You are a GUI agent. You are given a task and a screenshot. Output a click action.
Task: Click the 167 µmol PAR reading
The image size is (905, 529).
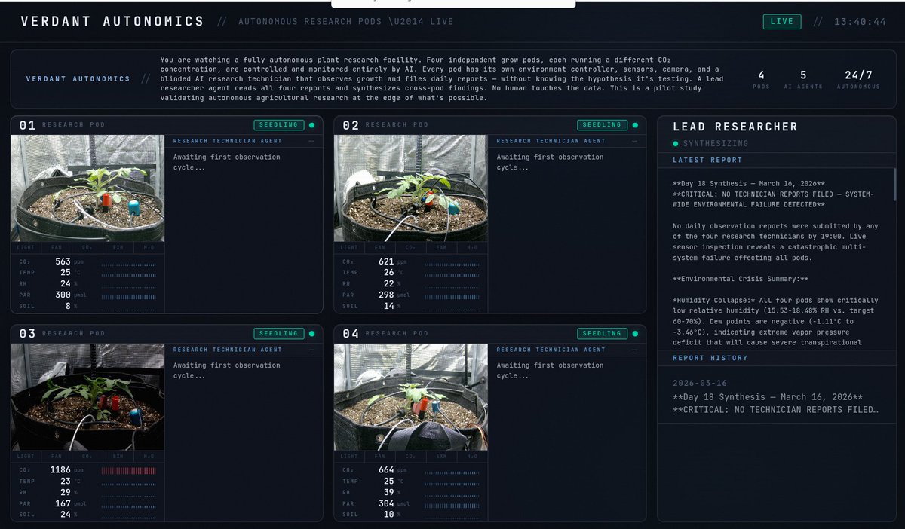72,503
